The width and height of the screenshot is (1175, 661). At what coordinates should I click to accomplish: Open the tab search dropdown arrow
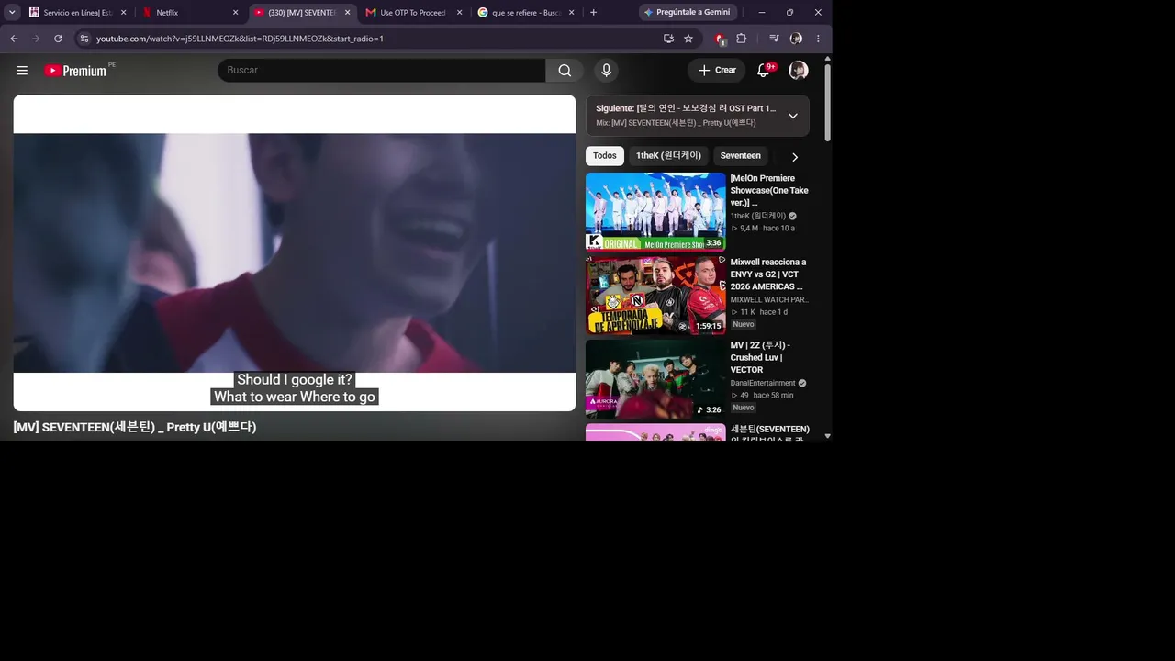pyautogui.click(x=12, y=13)
